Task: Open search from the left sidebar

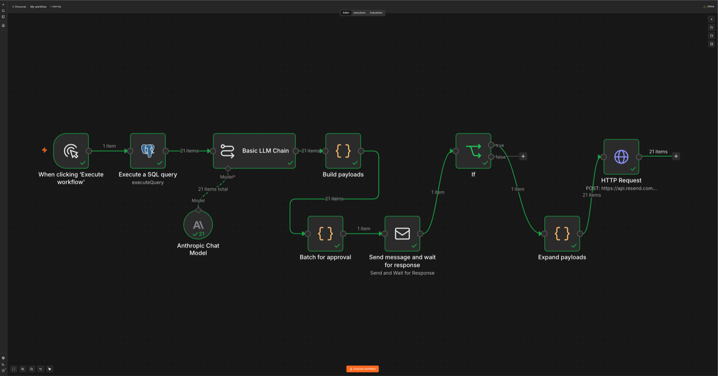Action: tap(3, 11)
